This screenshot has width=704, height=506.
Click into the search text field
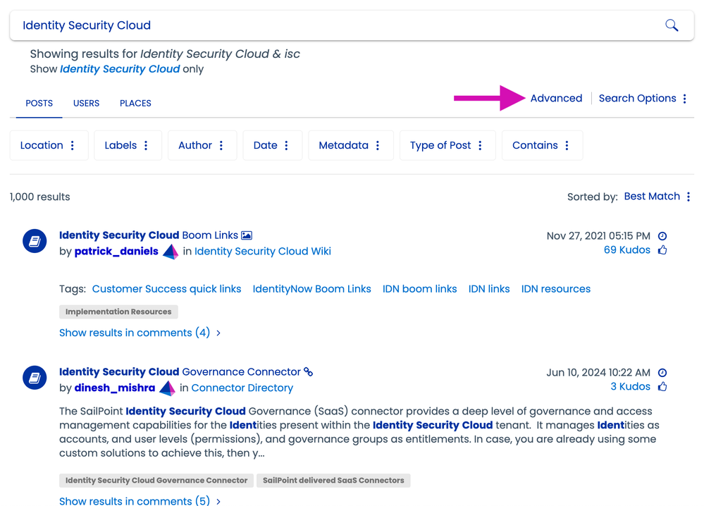click(331, 25)
